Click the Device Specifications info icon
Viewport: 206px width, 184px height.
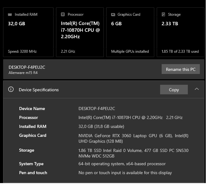pos(11,89)
